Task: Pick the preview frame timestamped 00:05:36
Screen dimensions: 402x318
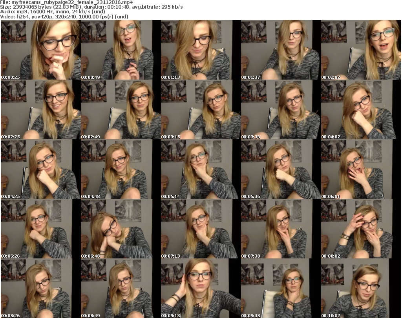Action: (x=281, y=169)
